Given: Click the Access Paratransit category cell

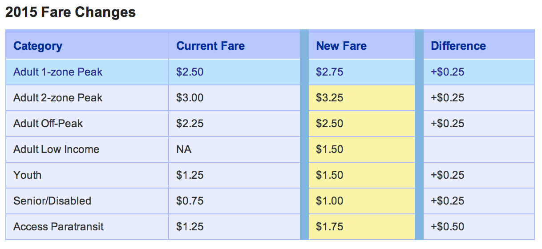Looking at the screenshot, I should point(87,227).
